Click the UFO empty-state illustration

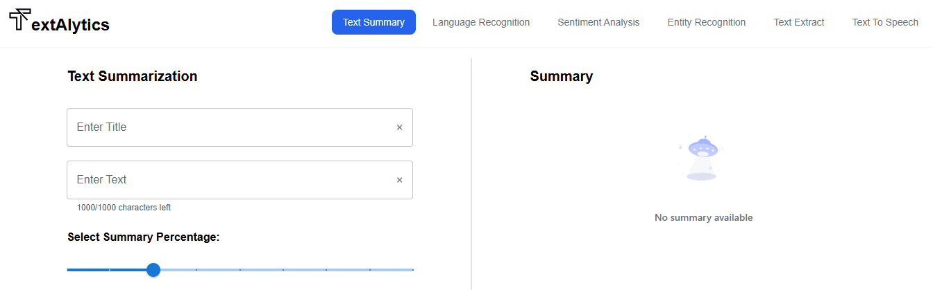[x=701, y=158]
